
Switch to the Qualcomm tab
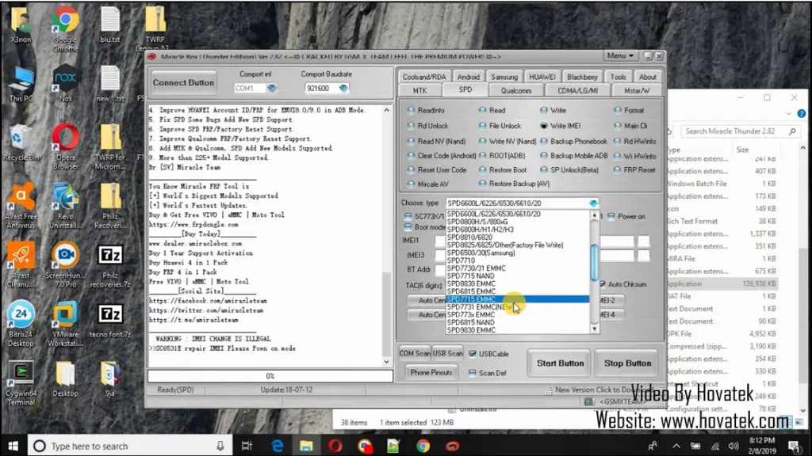(x=516, y=90)
